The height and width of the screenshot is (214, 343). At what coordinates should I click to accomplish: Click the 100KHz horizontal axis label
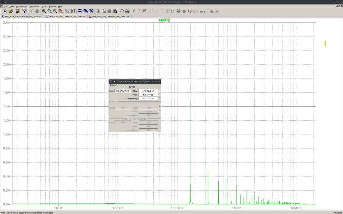click(x=177, y=208)
